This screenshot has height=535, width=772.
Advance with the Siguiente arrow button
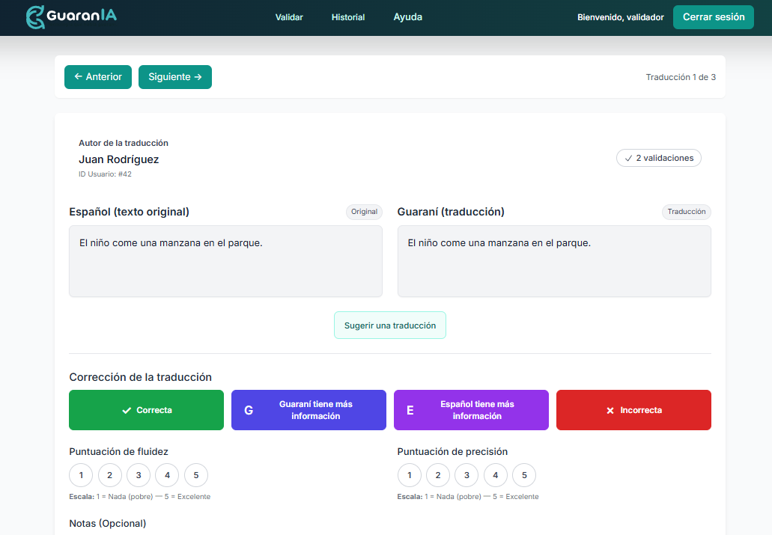click(174, 77)
